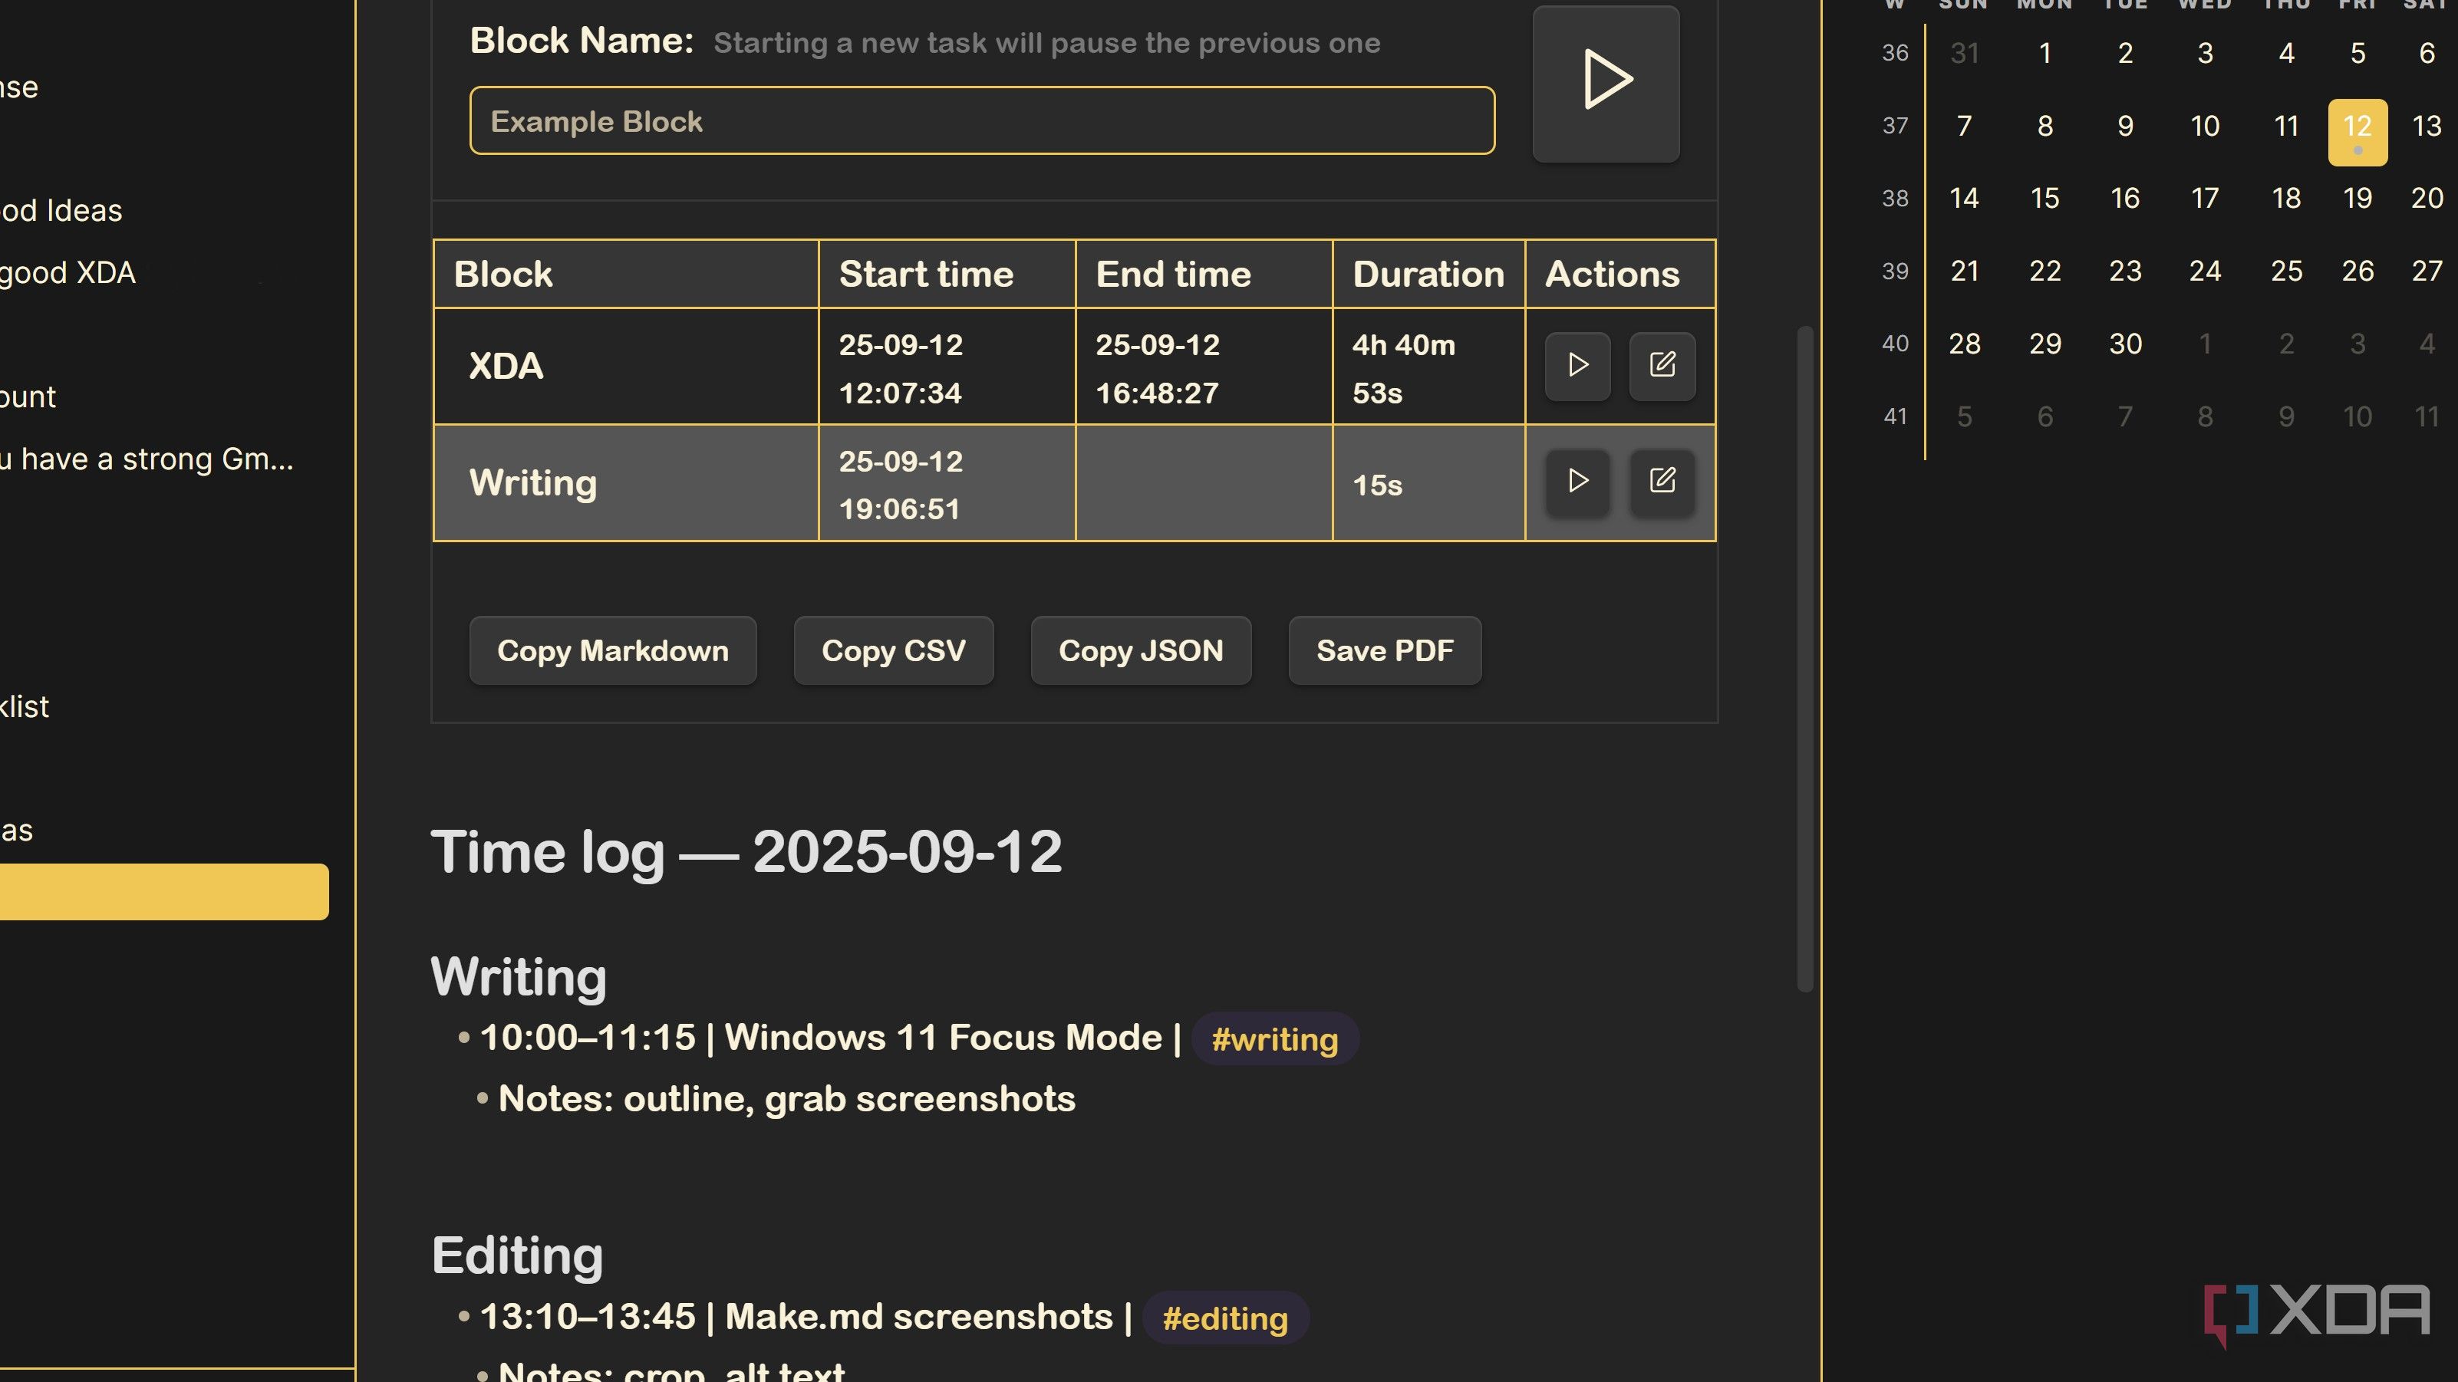Image resolution: width=2458 pixels, height=1382 pixels.
Task: Select September 1 in calendar
Action: tap(2044, 54)
